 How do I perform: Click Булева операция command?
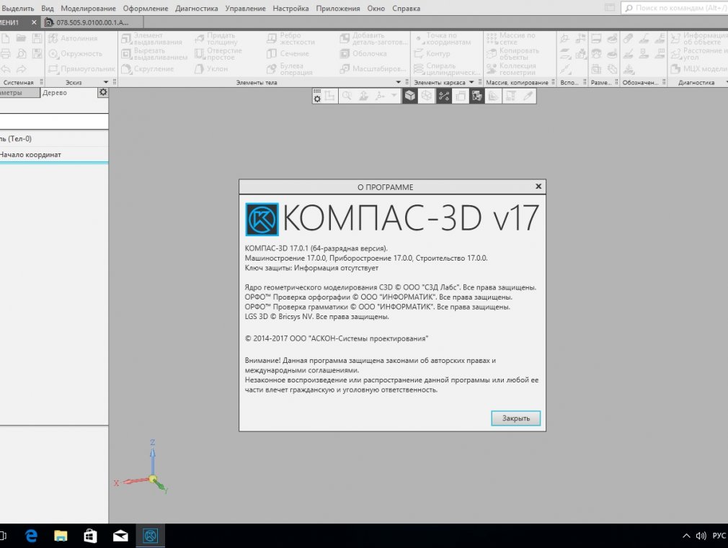point(289,69)
